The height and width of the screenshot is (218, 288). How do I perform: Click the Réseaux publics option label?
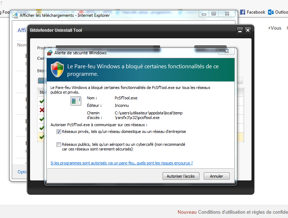tap(124, 147)
